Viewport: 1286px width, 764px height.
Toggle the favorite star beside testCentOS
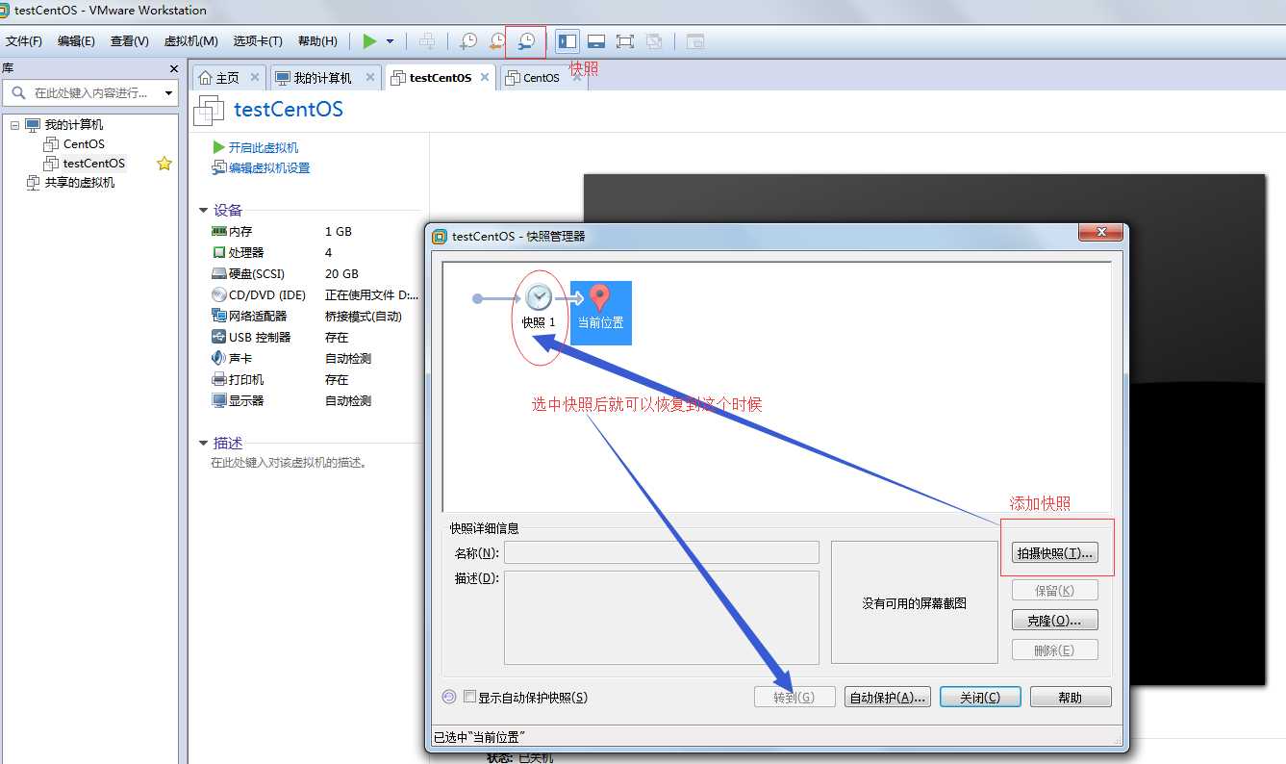pos(164,164)
